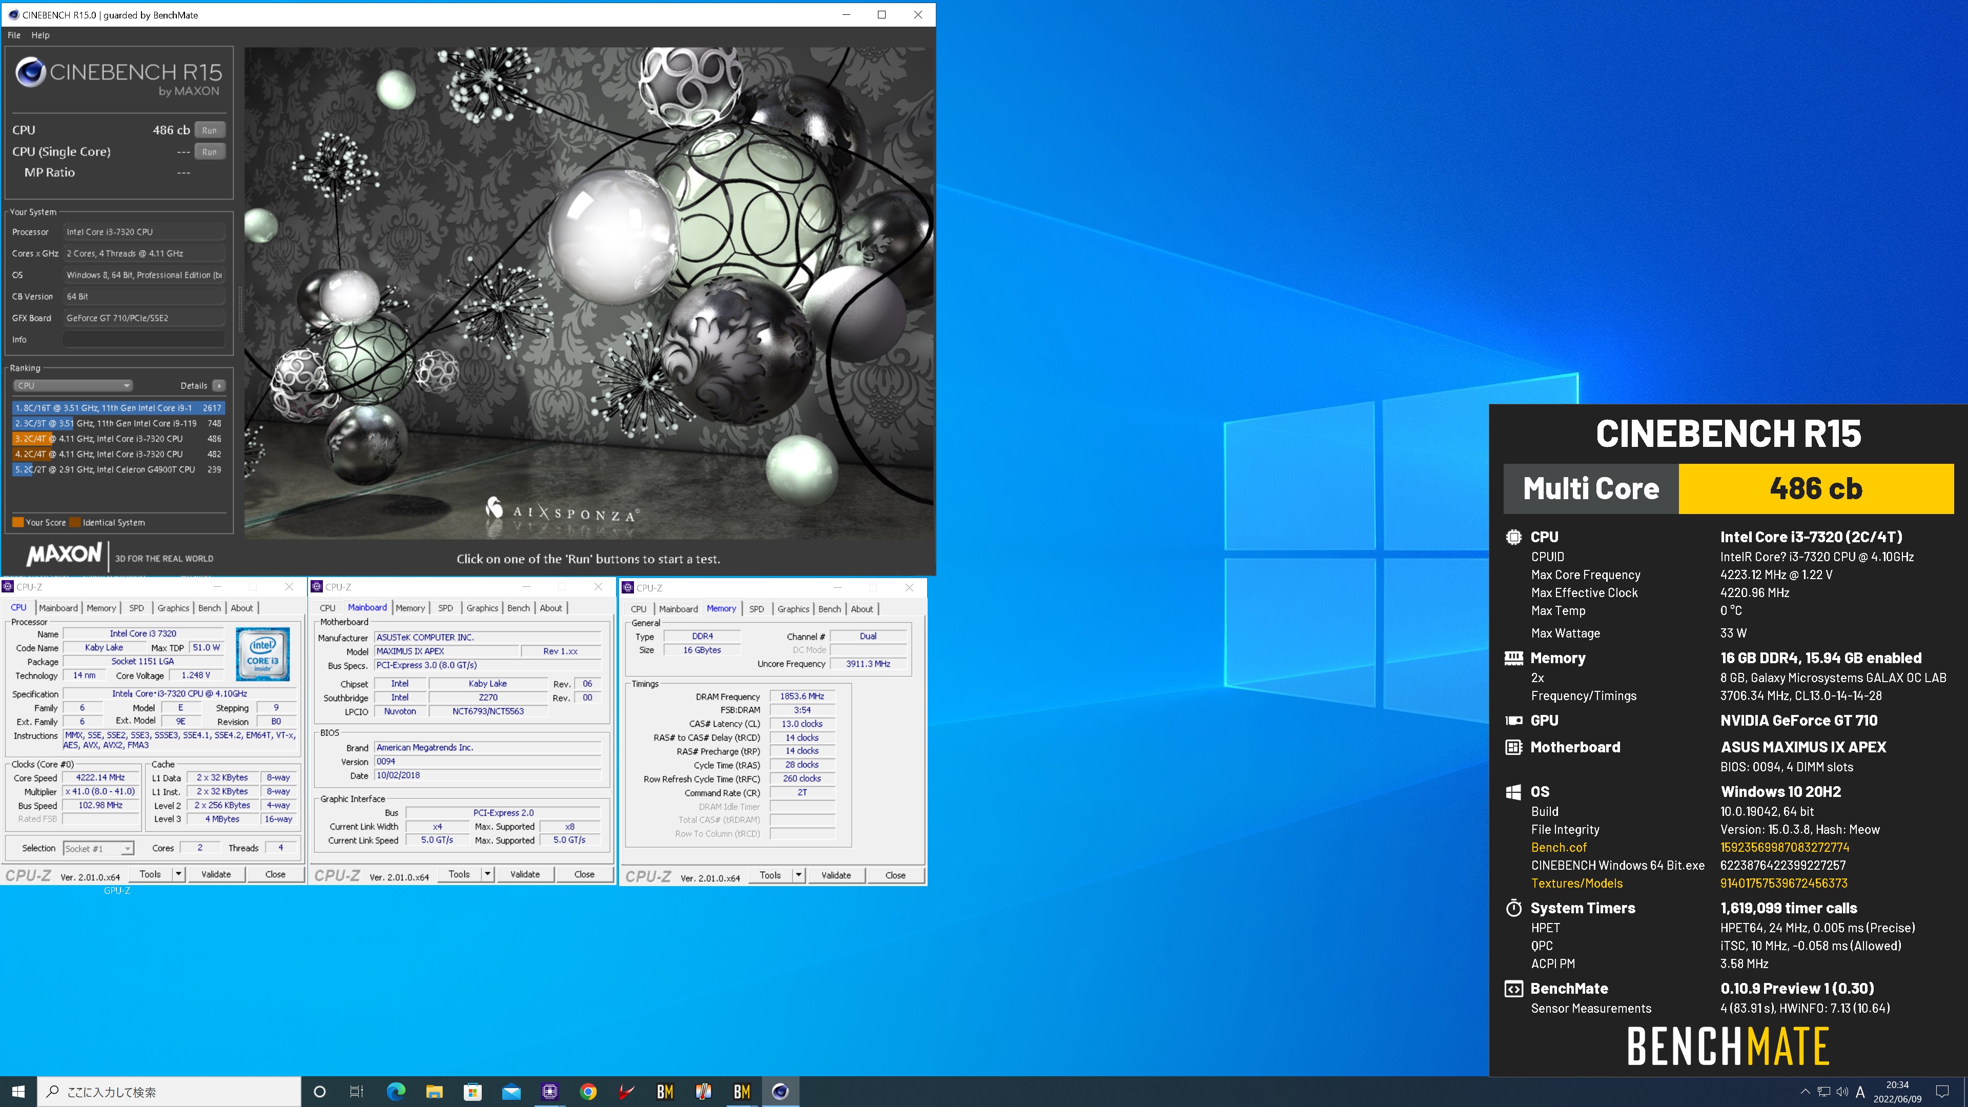Screen dimensions: 1968x1107
Task: Click the 'MAXIMUS IX APEX' model field in CPU-Z
Action: coord(446,651)
